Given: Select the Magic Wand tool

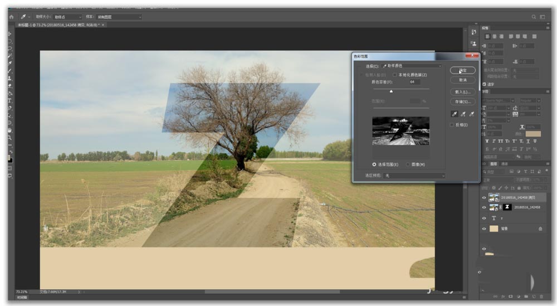Looking at the screenshot, I should point(9,56).
